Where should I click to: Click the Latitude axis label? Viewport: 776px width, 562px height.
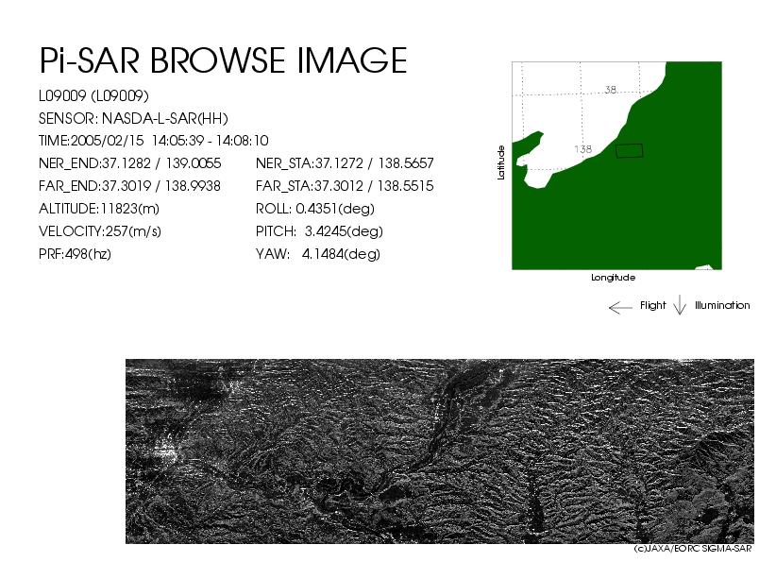501,162
